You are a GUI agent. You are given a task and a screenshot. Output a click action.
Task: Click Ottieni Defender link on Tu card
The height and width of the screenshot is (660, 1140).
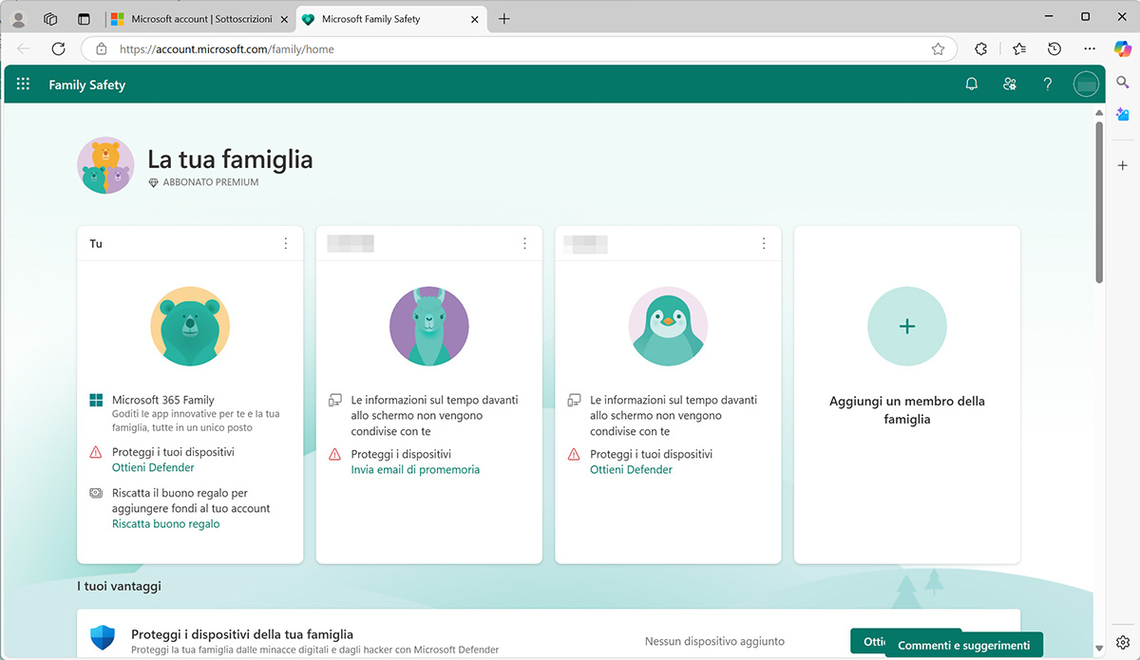(x=153, y=467)
